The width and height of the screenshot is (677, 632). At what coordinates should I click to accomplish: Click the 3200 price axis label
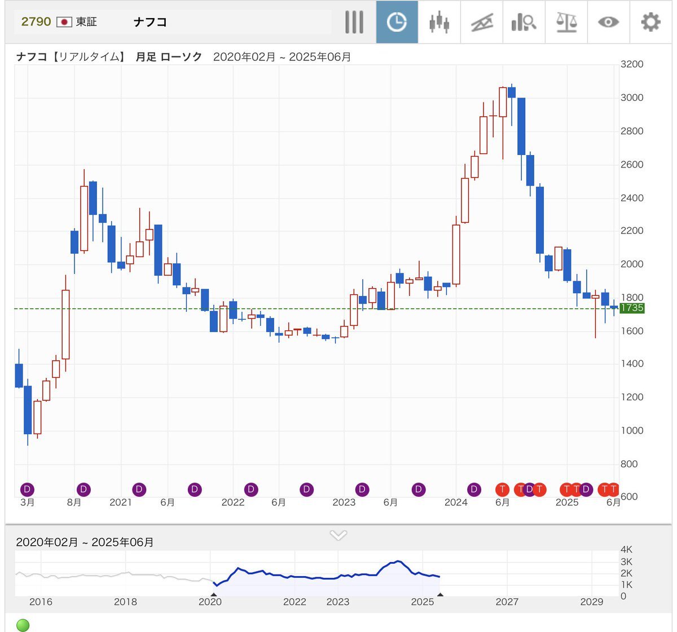click(x=632, y=64)
